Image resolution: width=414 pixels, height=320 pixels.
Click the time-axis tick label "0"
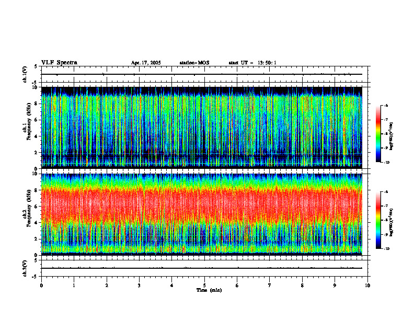41,285
